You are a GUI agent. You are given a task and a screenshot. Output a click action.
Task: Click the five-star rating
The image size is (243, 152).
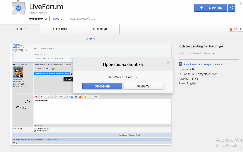[36, 19]
